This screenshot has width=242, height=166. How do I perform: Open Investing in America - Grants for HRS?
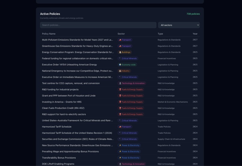62,102
